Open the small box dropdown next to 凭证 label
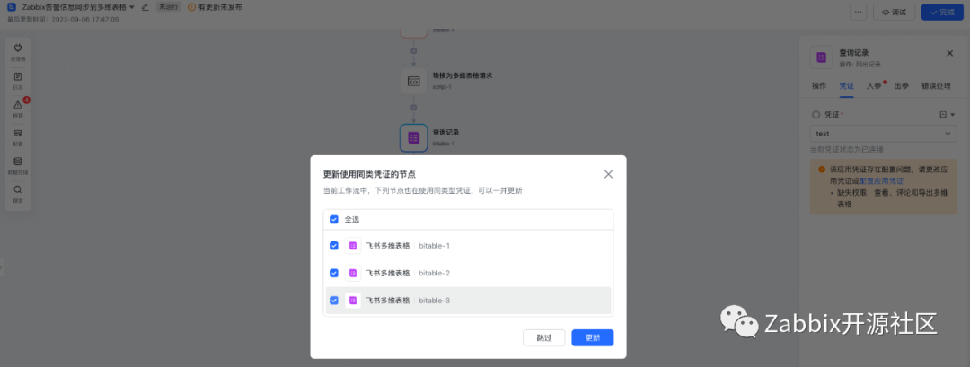This screenshot has height=367, width=970. click(948, 115)
